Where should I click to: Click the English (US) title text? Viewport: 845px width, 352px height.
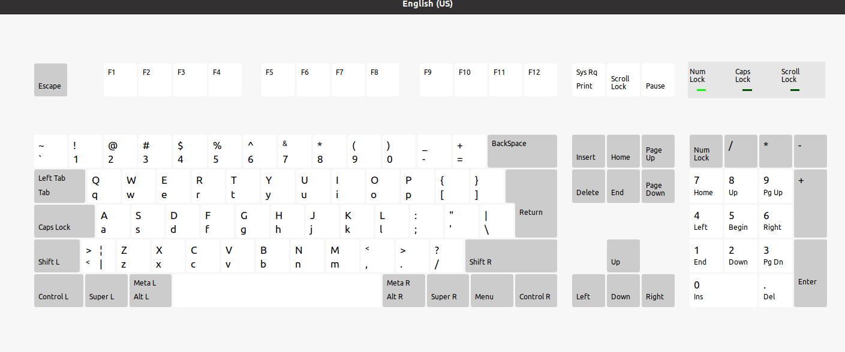point(428,4)
